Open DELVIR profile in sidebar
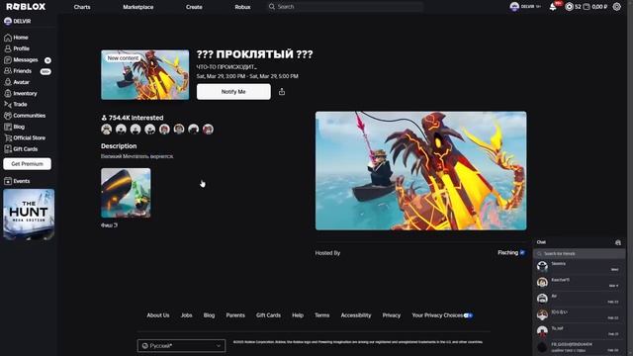Image resolution: width=633 pixels, height=356 pixels. pyautogui.click(x=18, y=21)
